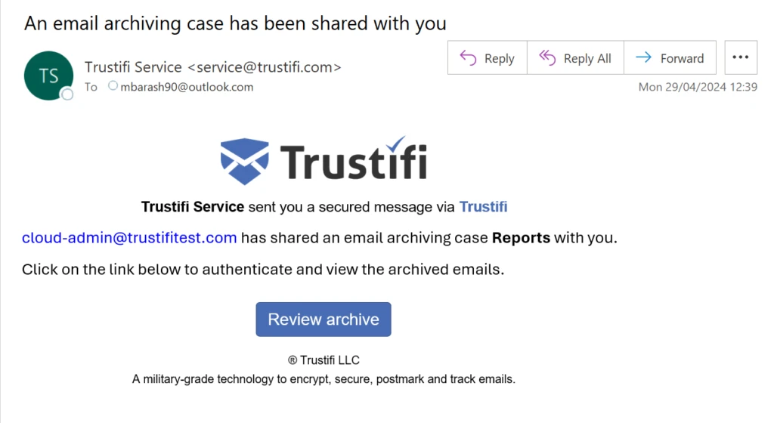Image resolution: width=774 pixels, height=423 pixels.
Task: Click the Forward arrow icon
Action: pyautogui.click(x=643, y=57)
